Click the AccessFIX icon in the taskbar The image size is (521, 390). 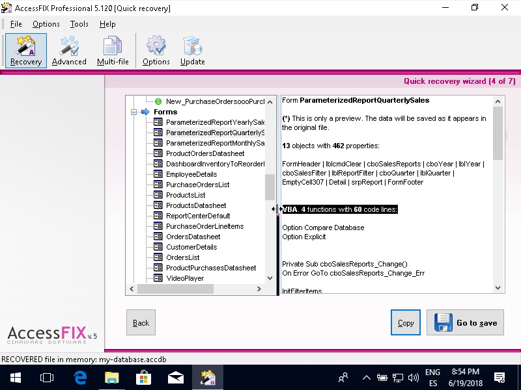click(208, 378)
